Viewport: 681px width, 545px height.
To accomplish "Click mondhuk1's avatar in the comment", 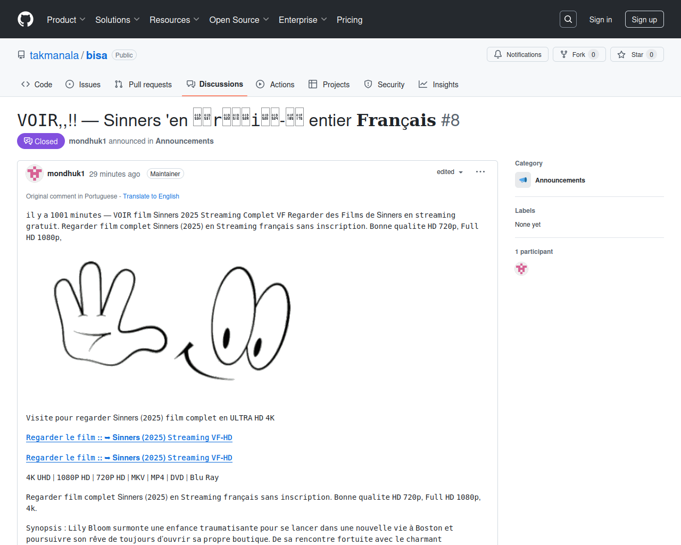I will (x=35, y=174).
